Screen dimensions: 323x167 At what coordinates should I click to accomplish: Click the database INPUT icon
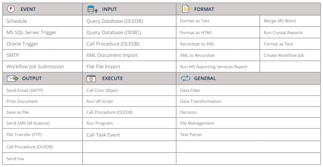coord(92,9)
